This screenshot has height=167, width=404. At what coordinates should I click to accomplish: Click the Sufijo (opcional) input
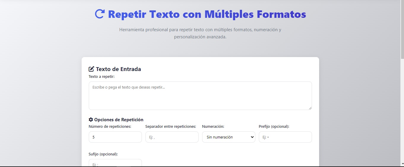115,163
